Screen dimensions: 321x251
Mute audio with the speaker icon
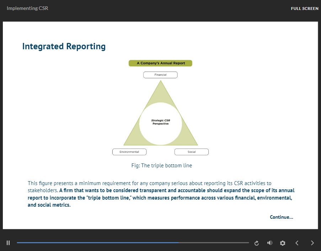coord(270,243)
